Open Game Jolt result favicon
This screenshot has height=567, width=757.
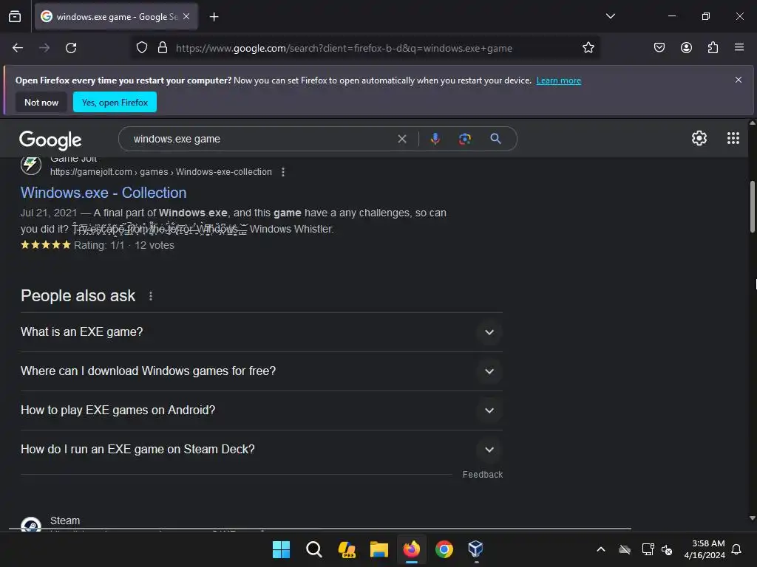point(31,165)
